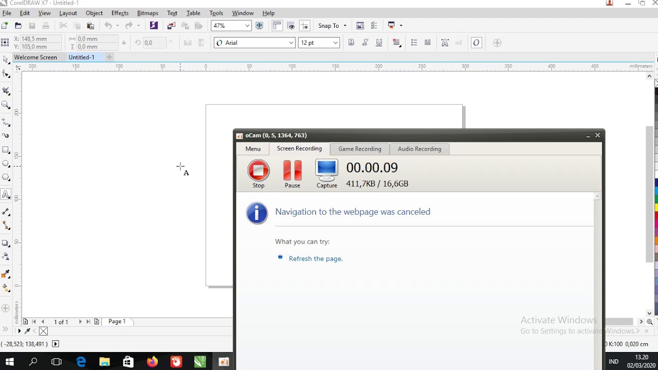
Task: Select the Ellipse tool in the toolbox
Action: click(6, 164)
